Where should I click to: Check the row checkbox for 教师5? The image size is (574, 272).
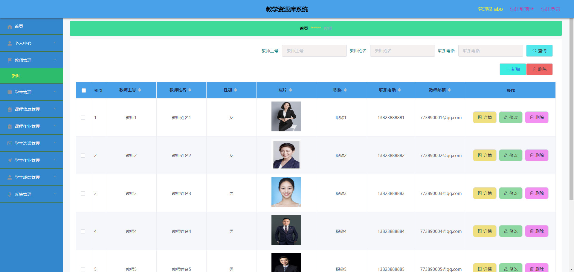(83, 269)
